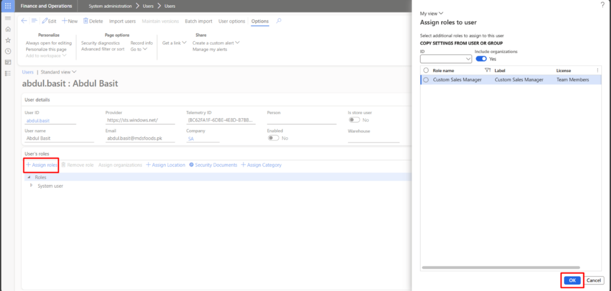Expand the hamburger navigation pane icon
611x291 pixels.
tap(8, 18)
